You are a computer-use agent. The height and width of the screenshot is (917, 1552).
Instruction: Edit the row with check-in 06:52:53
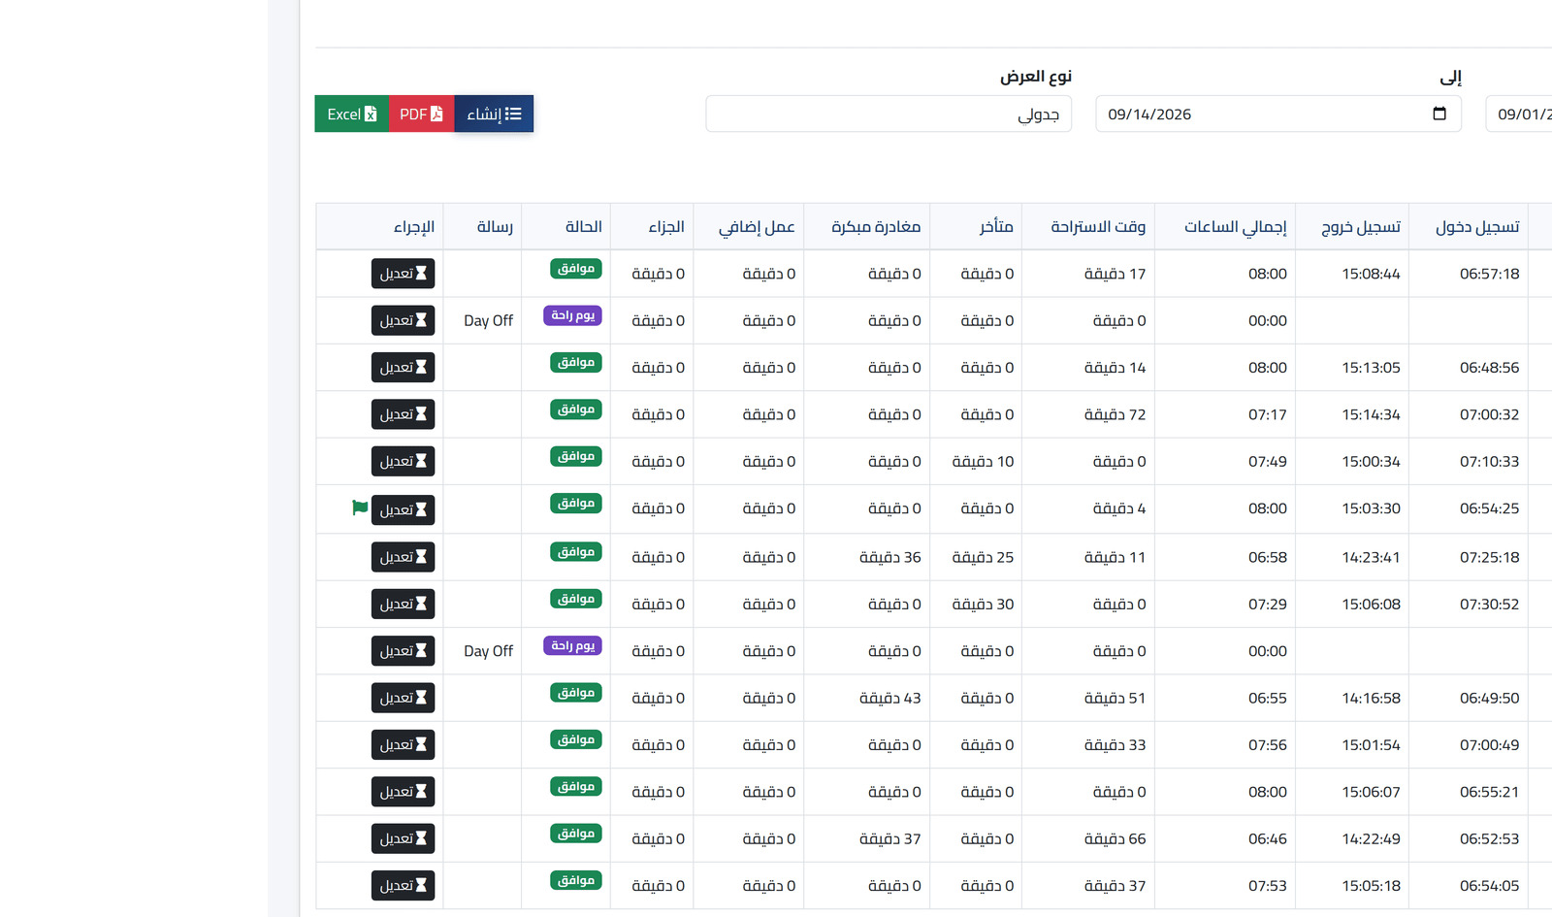[x=403, y=838]
